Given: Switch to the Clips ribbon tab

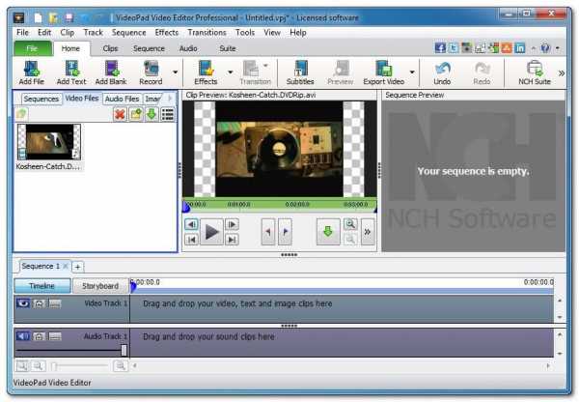Looking at the screenshot, I should (110, 48).
